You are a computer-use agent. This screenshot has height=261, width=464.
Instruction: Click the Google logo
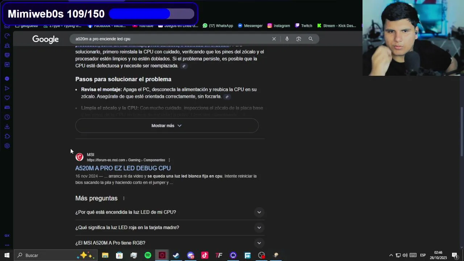tap(45, 39)
